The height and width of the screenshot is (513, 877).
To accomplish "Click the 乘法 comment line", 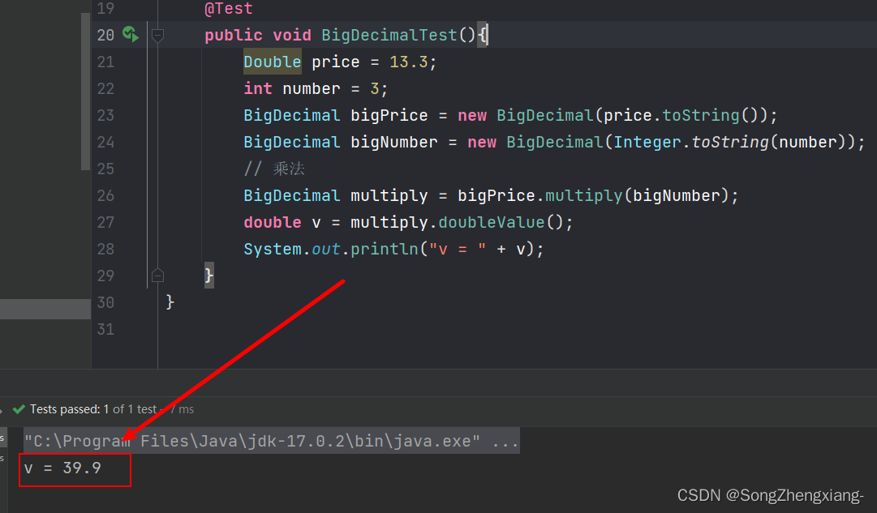I will [x=274, y=169].
